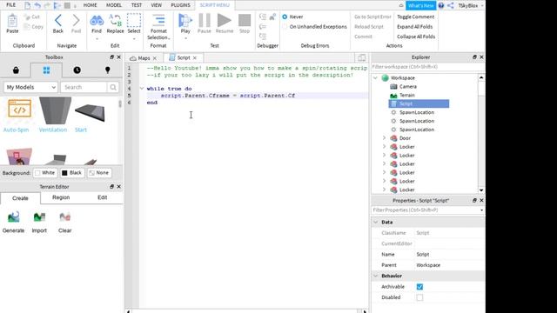Toggle the Archivable checkbox

pos(419,287)
